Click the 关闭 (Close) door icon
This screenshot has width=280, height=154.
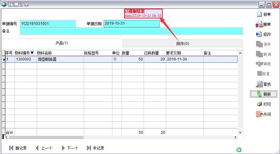tap(259, 114)
